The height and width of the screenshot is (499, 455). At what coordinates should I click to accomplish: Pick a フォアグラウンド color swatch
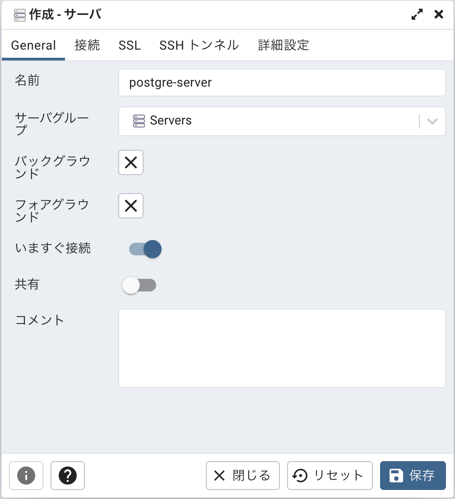point(131,206)
